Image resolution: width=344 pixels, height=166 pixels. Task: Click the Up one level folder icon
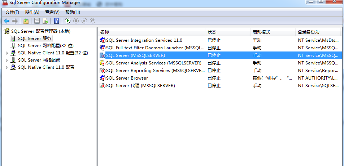(26, 21)
